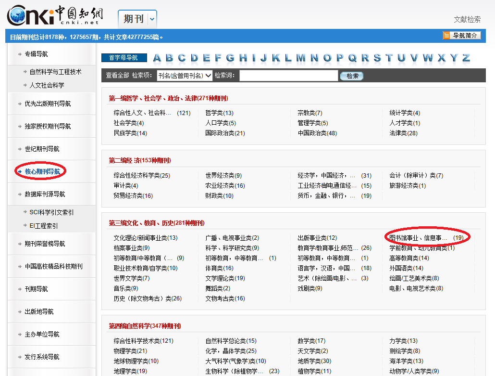Image resolution: width=495 pixels, height=376 pixels.
Task: Jump to letter A in alphabet navigation
Action: (x=157, y=58)
